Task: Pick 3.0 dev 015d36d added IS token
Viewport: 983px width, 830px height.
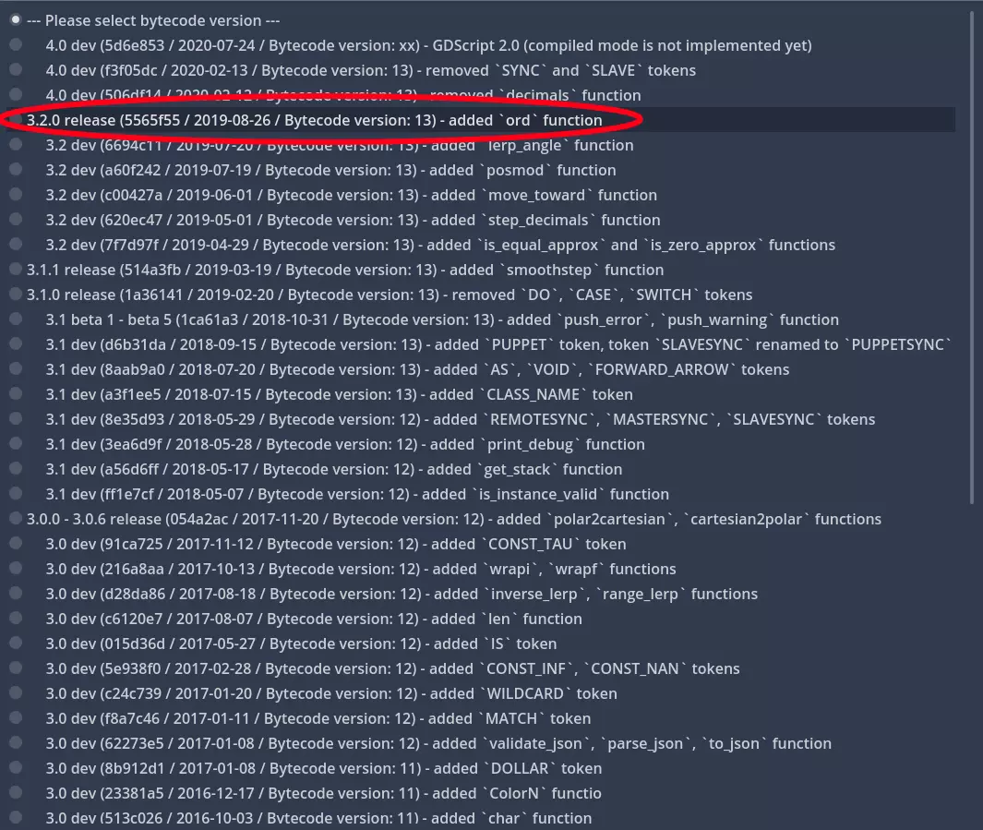Action: point(482,644)
